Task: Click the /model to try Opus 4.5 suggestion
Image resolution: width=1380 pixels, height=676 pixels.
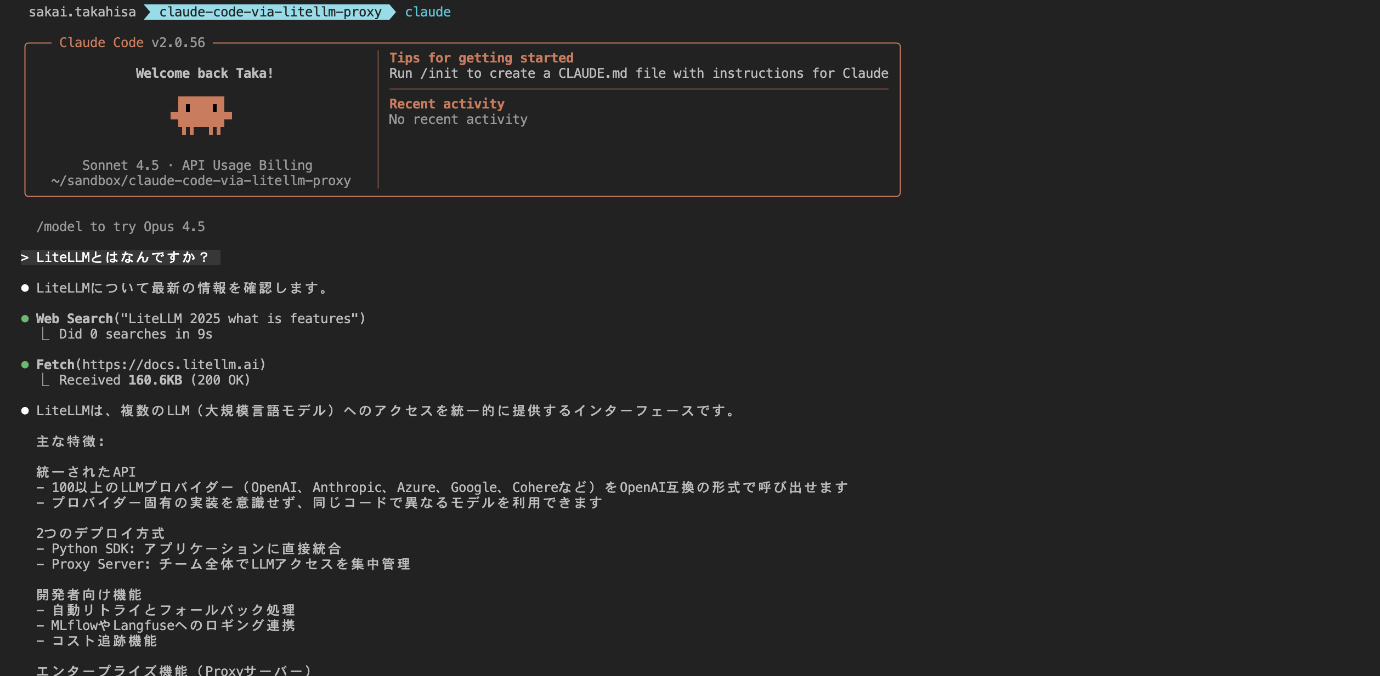Action: click(x=120, y=226)
